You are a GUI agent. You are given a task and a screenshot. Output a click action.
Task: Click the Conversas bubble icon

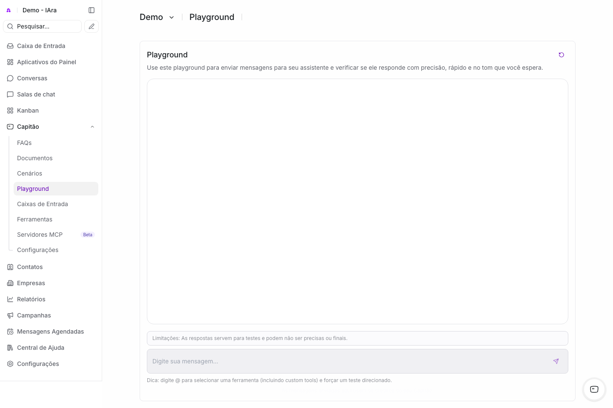(10, 78)
